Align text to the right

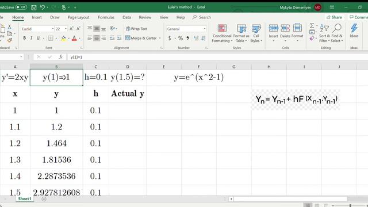click(103, 38)
